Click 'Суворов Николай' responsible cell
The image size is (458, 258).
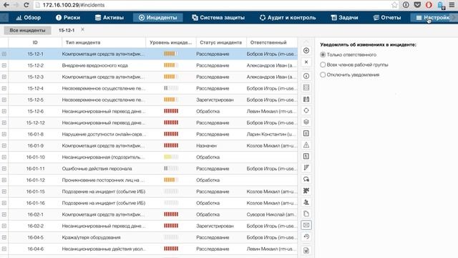coord(271,214)
